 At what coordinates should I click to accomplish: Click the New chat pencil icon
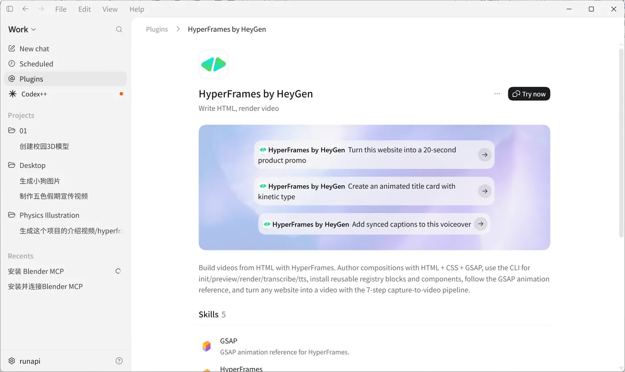[x=12, y=48]
